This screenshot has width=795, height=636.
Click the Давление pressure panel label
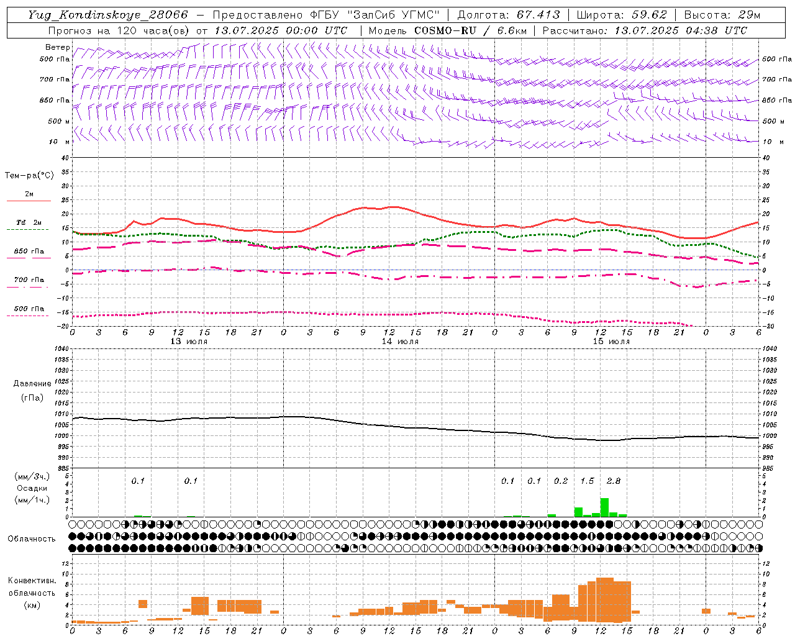[32, 384]
